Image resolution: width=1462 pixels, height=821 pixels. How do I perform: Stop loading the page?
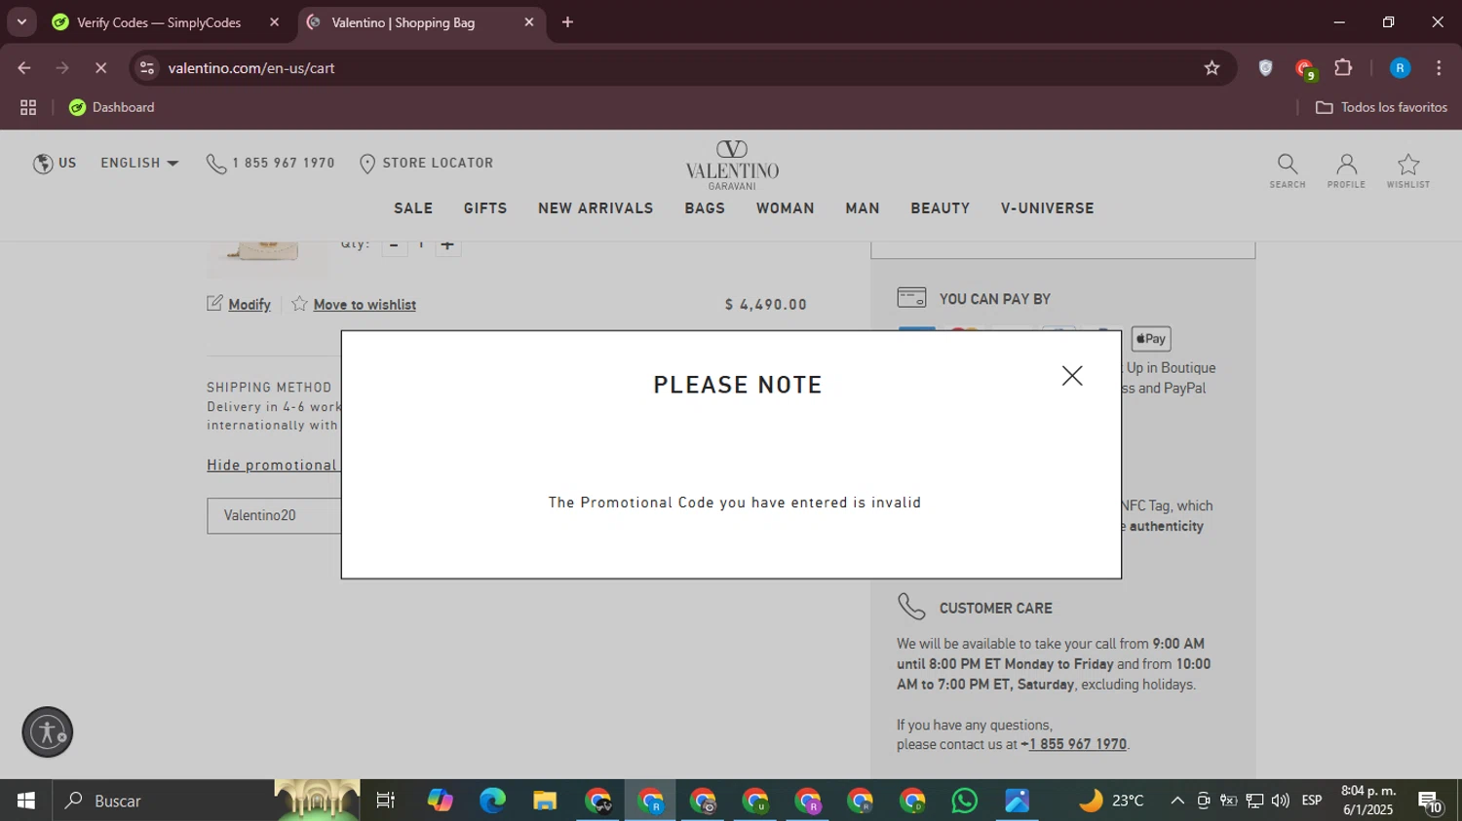pyautogui.click(x=101, y=68)
